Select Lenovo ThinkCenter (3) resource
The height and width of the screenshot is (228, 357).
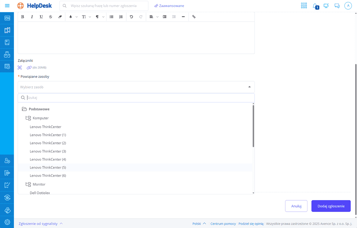click(x=48, y=151)
